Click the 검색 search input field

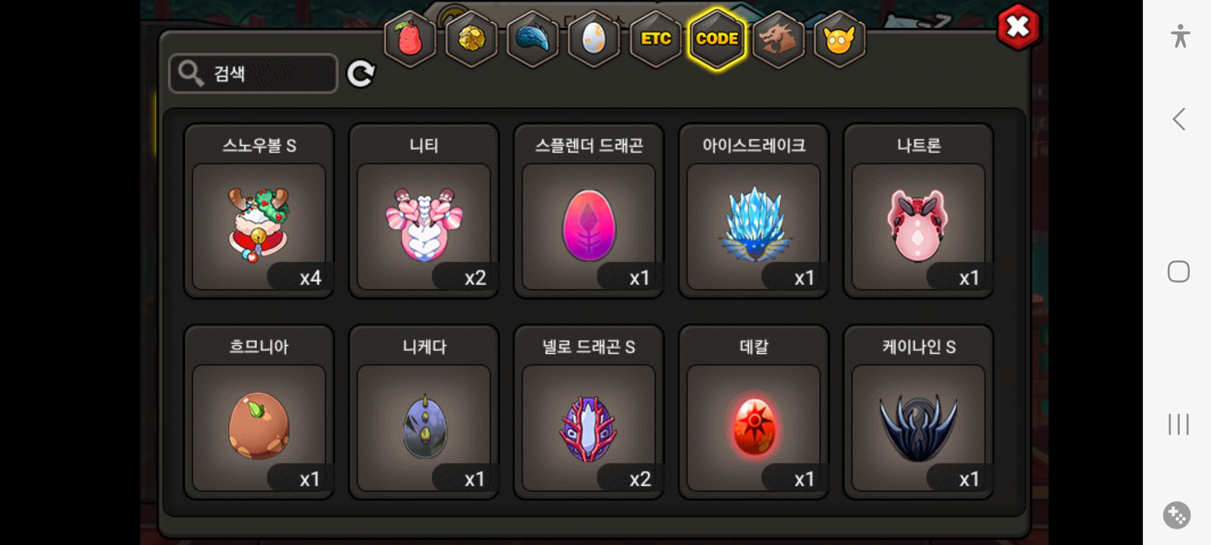tap(253, 74)
